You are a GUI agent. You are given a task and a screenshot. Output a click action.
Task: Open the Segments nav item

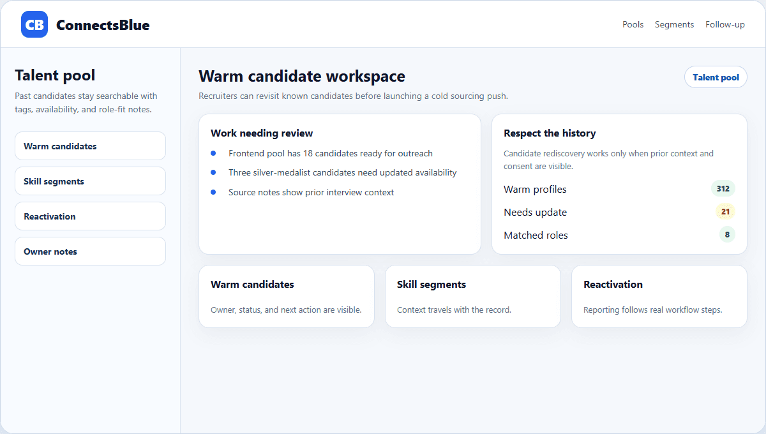(674, 24)
